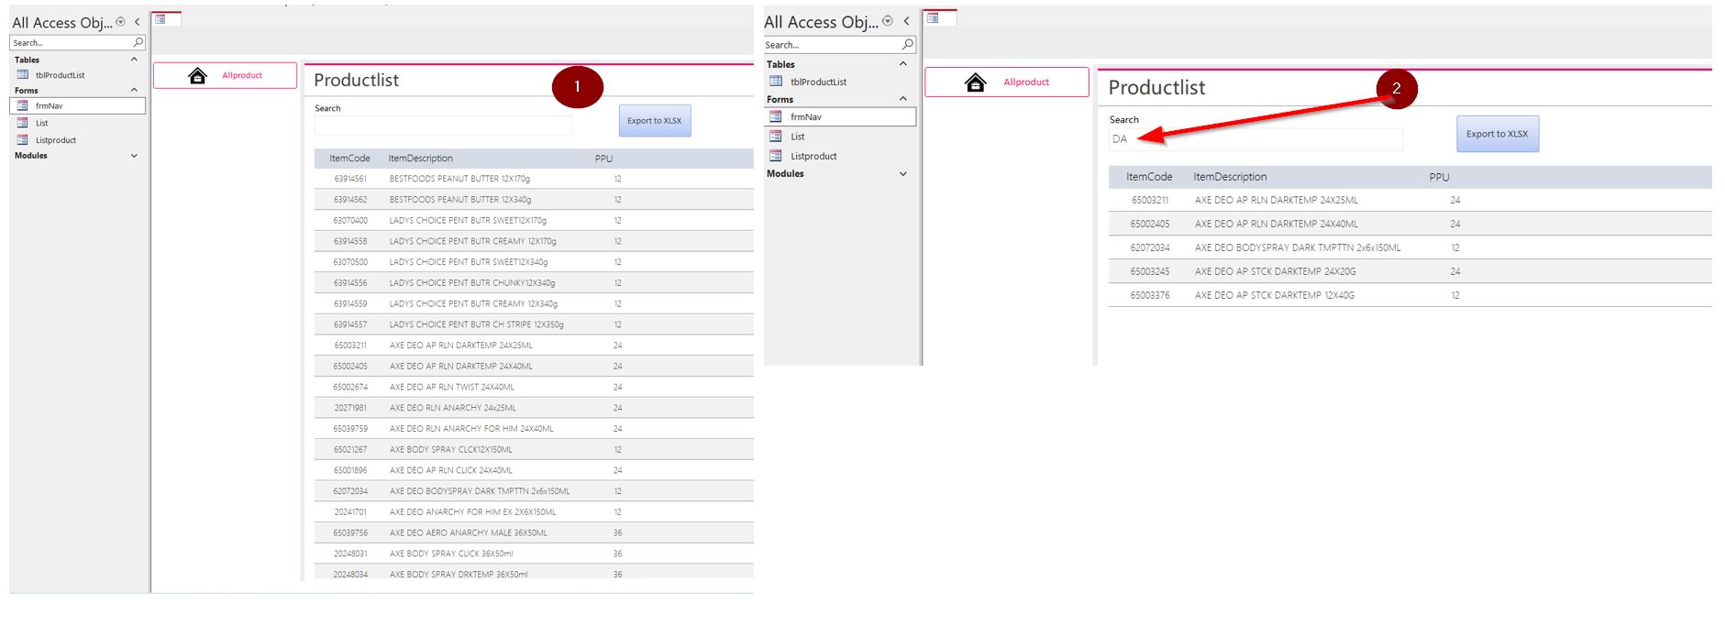This screenshot has width=1725, height=637.
Task: Click the Search box containing DA
Action: (1255, 139)
